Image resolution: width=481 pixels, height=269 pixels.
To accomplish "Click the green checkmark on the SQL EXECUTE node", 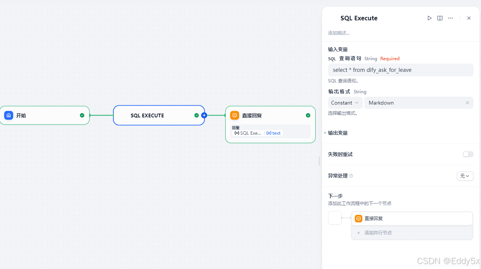I will [x=197, y=115].
